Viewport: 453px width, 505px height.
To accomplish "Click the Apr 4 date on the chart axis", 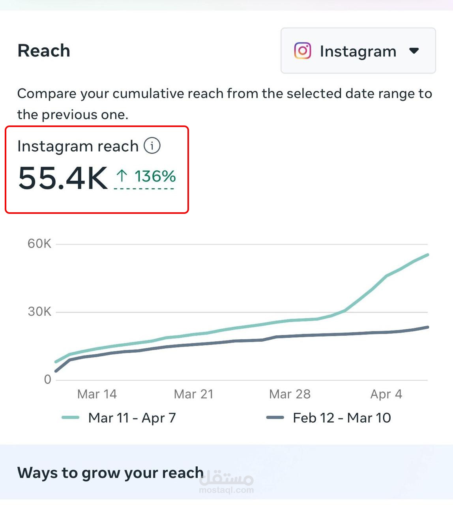I will tap(386, 394).
